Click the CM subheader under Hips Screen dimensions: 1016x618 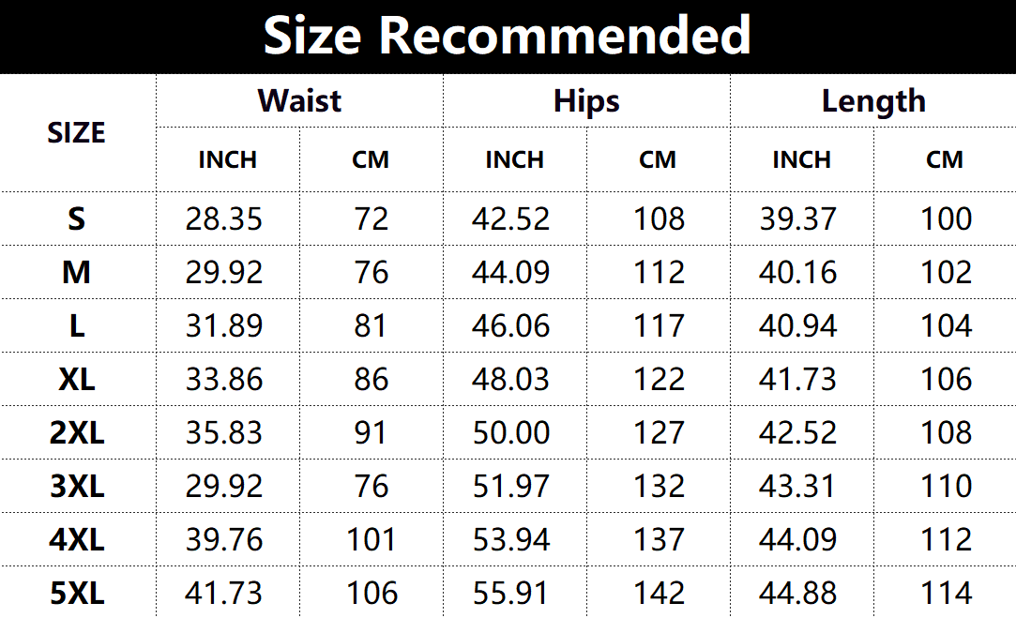click(658, 159)
